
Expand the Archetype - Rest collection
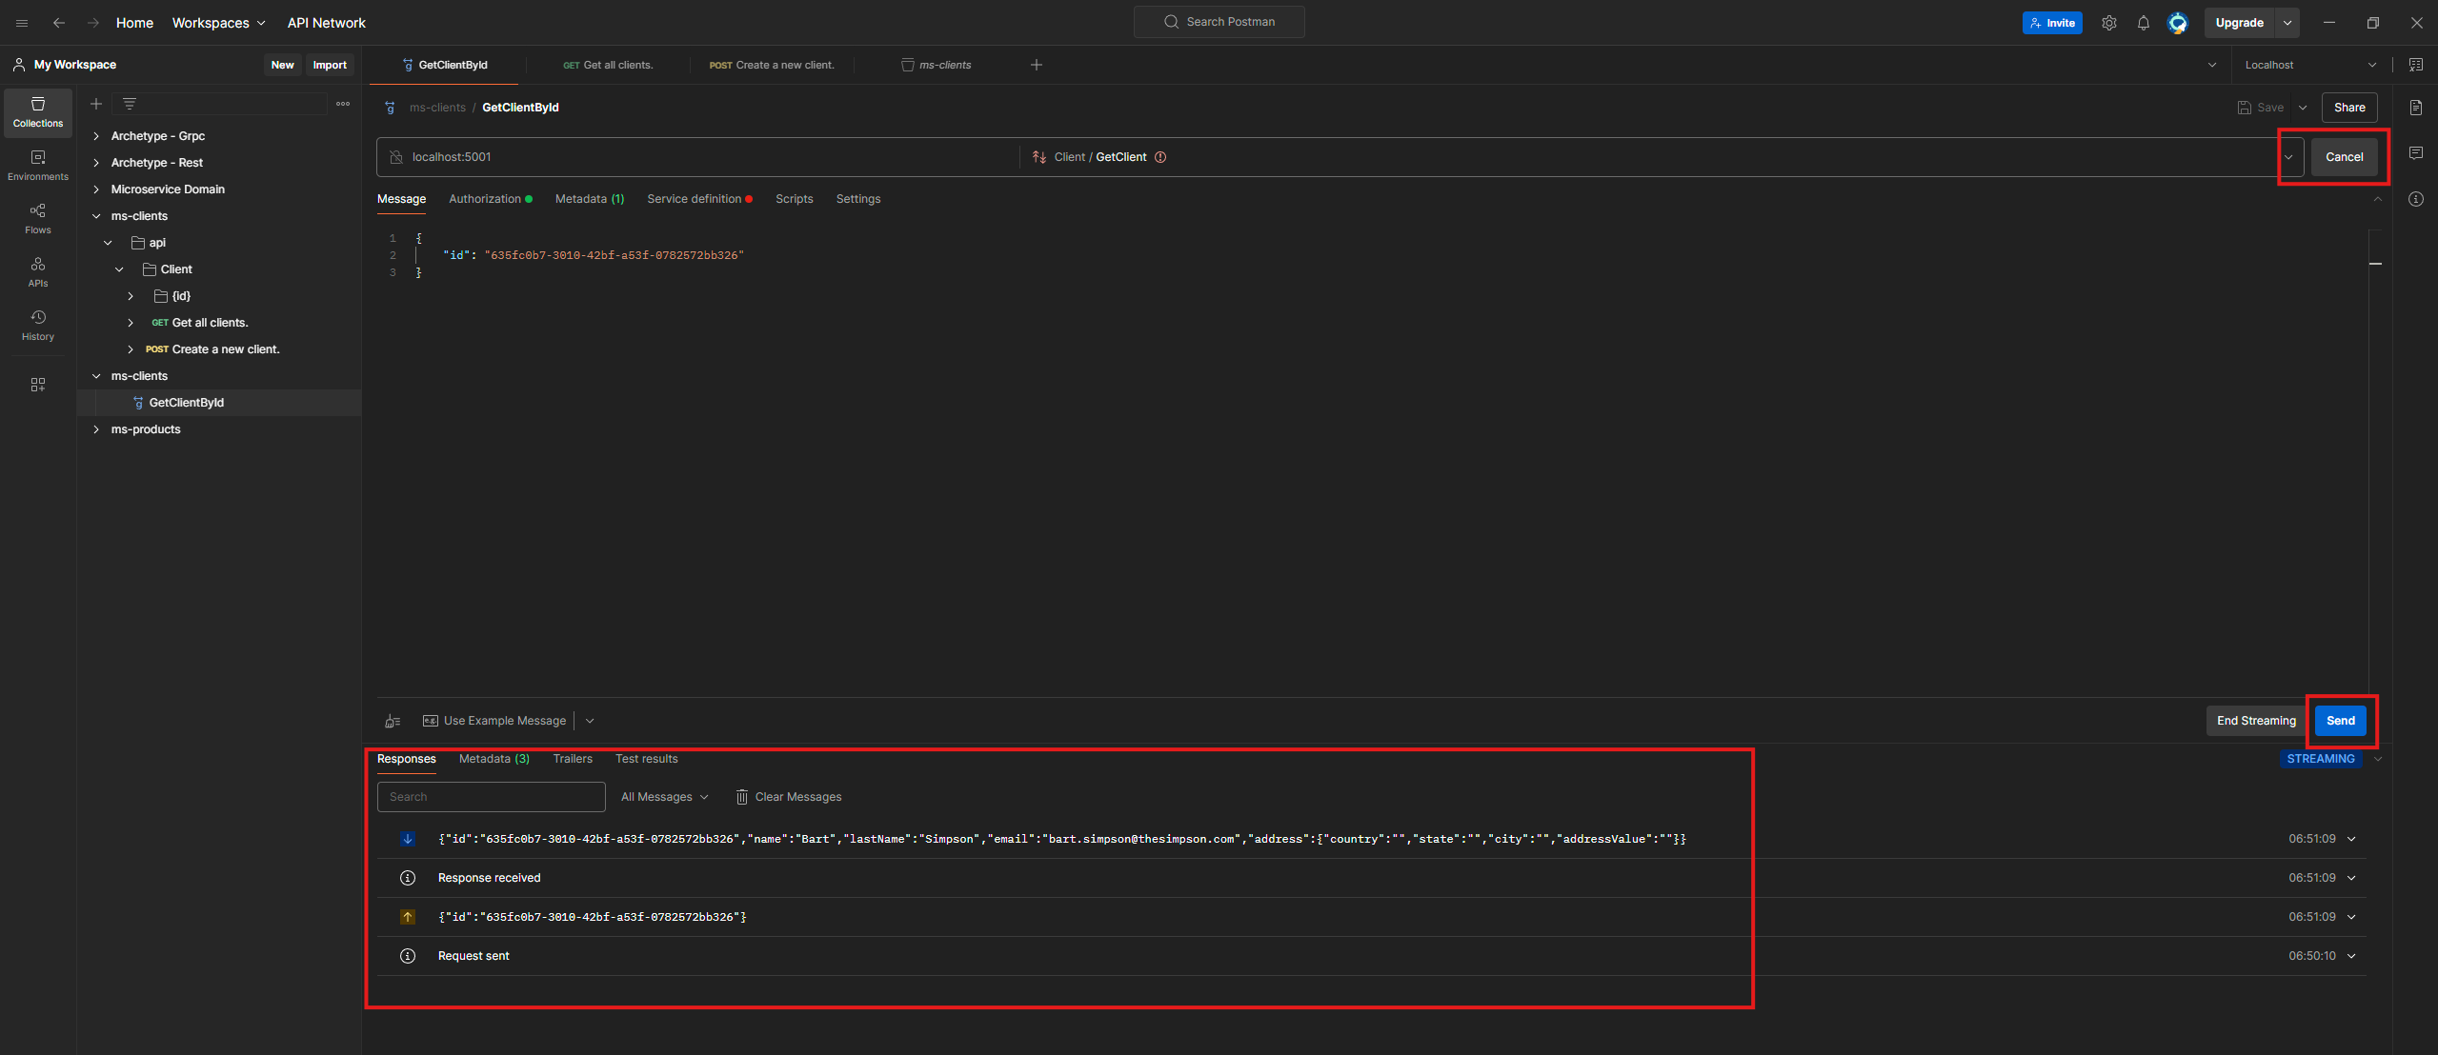pos(96,163)
